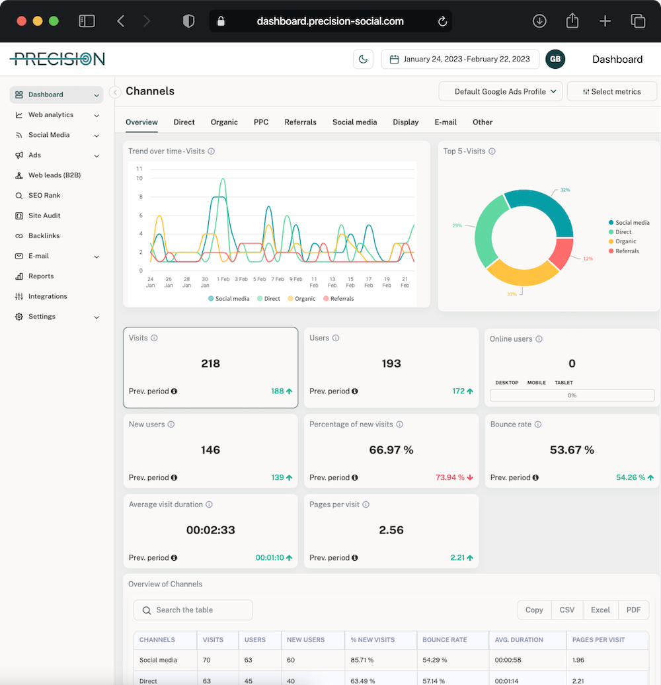Screen dimensions: 661x685
Task: Click the Search the table field
Action: (192, 610)
